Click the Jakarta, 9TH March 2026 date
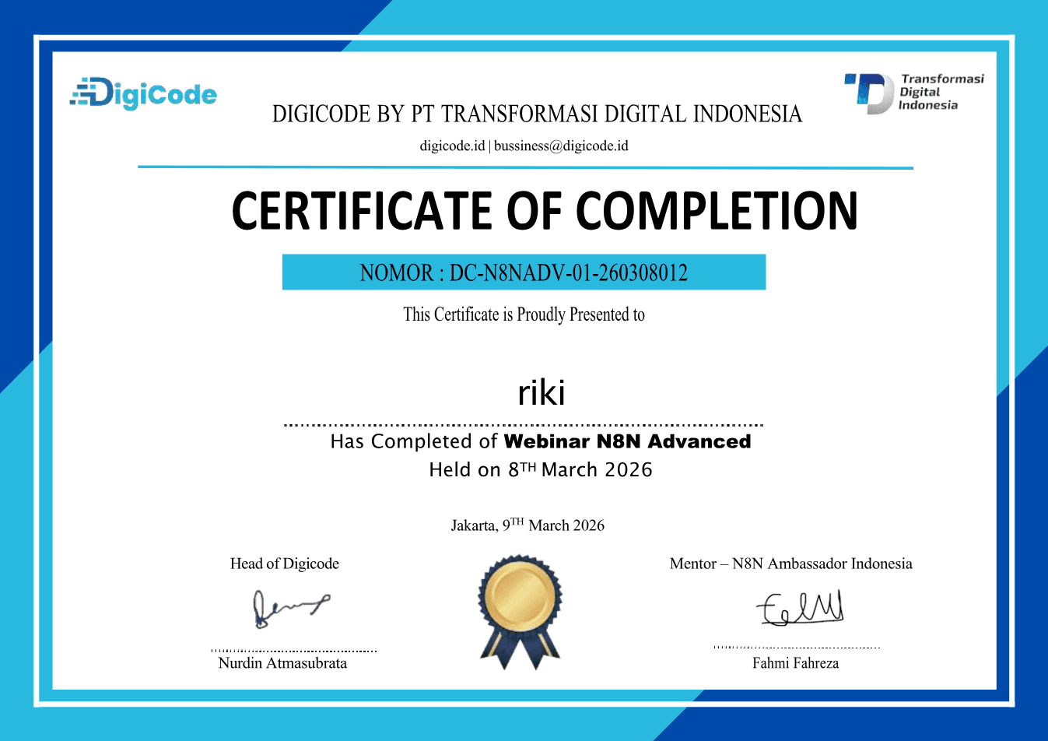The height and width of the screenshot is (741, 1048). click(x=528, y=525)
